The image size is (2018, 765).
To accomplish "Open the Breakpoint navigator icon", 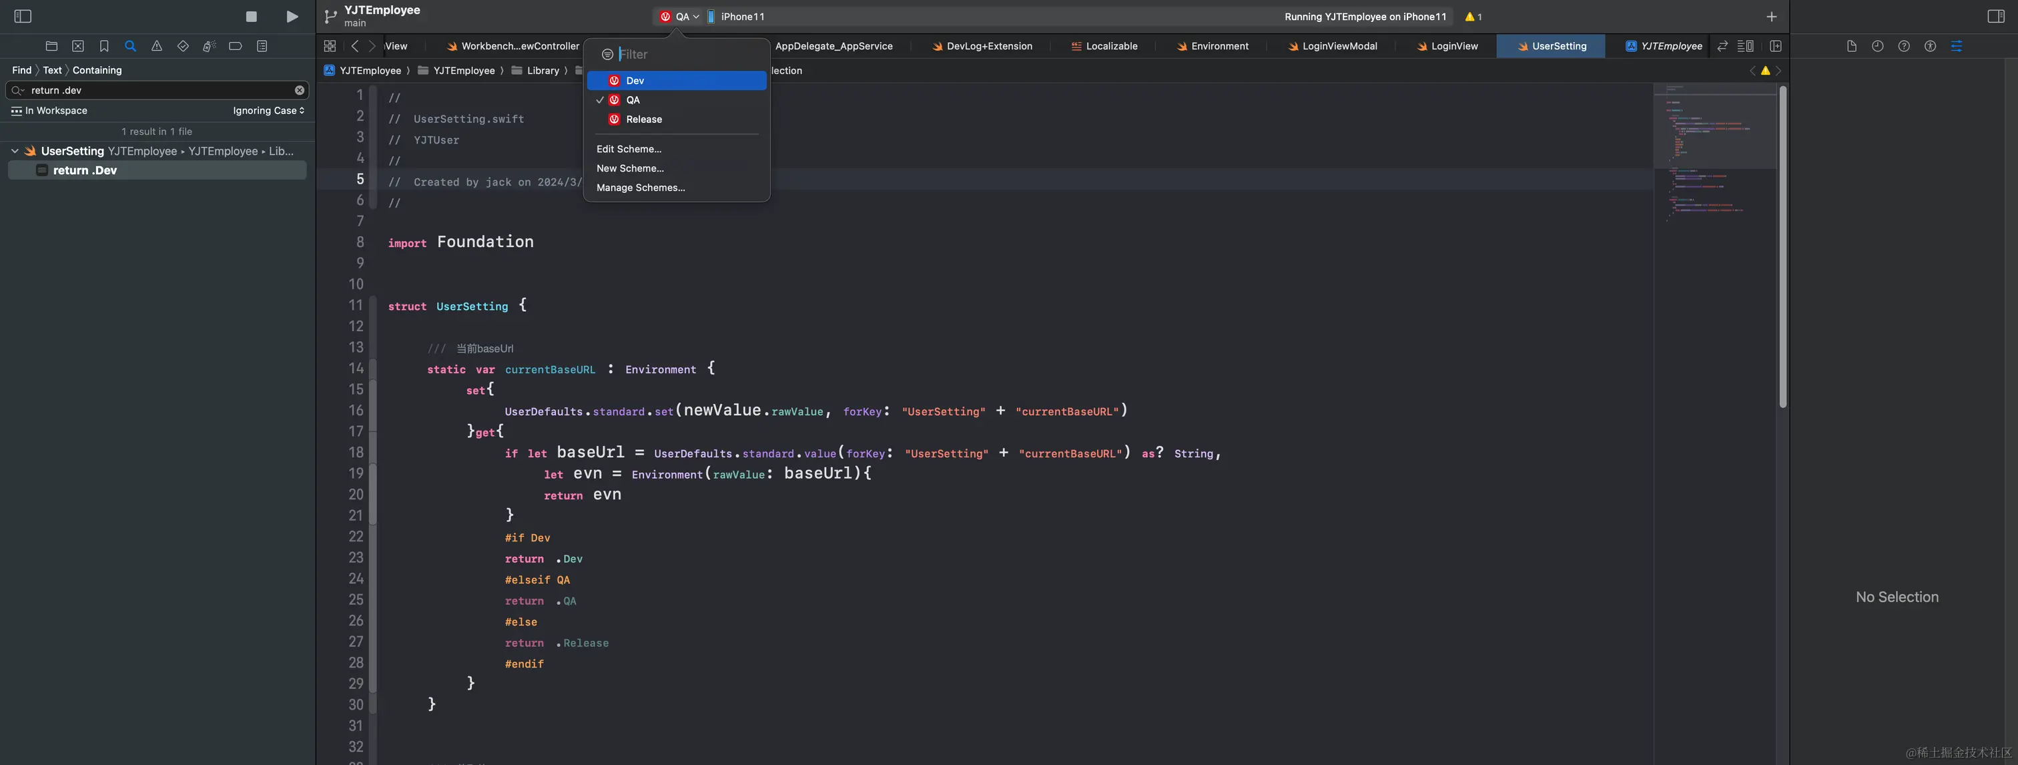I will point(235,46).
